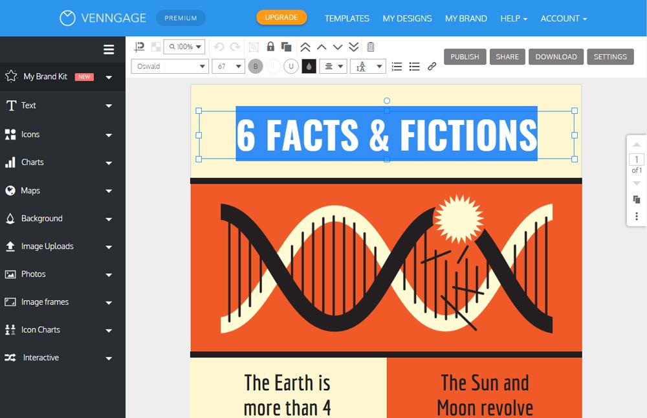Open the Oswald font family dropdown

(170, 66)
